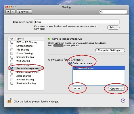Uncheck the Remote Management checkbox
Screen dimensions: 134x114
tap(12, 68)
